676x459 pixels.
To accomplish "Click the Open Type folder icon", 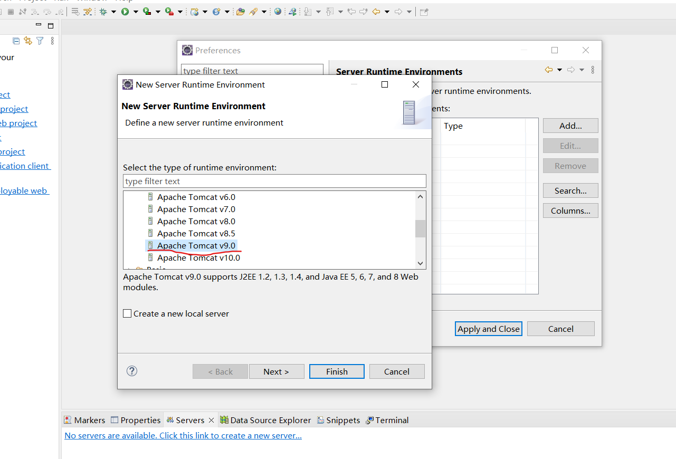I will click(241, 11).
